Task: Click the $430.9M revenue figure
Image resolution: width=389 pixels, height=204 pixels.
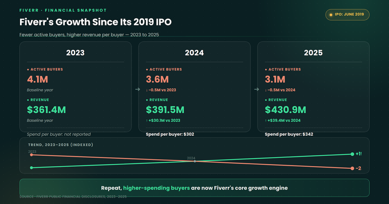Action: point(285,110)
